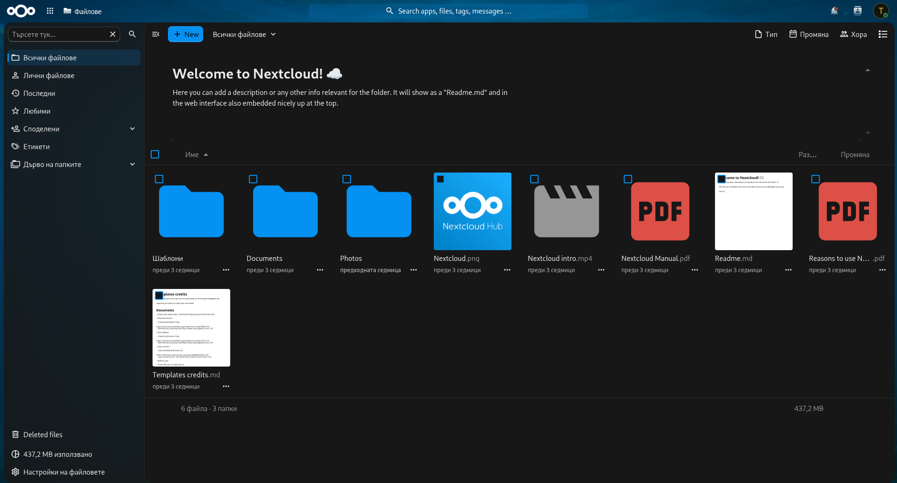Open actions menu for Documents folder
This screenshot has height=483, width=897.
(x=320, y=270)
